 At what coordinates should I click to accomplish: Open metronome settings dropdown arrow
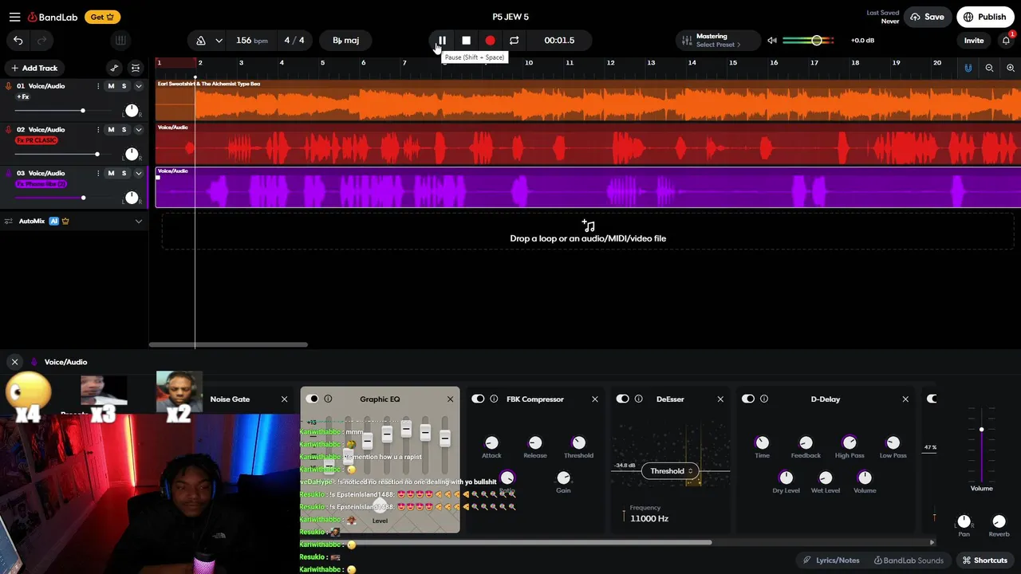click(219, 41)
